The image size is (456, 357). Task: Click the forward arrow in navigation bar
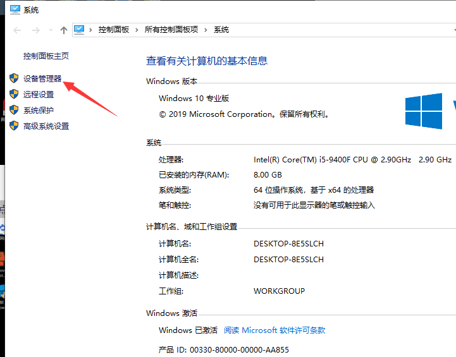[x=35, y=30]
